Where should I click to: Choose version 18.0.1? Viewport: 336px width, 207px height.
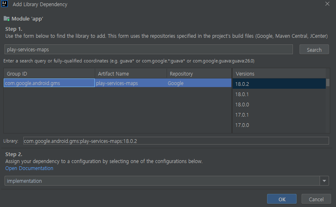coord(279,94)
